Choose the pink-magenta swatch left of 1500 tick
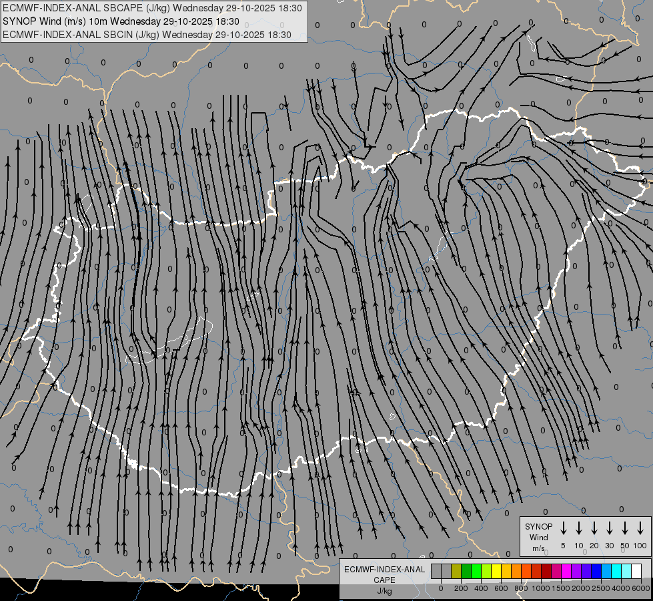The image size is (653, 601). [x=556, y=571]
